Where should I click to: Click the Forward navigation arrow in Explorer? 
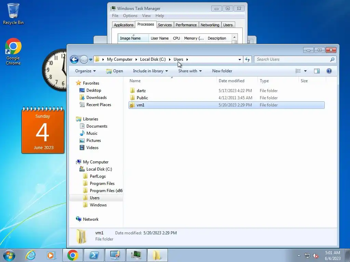click(x=84, y=59)
